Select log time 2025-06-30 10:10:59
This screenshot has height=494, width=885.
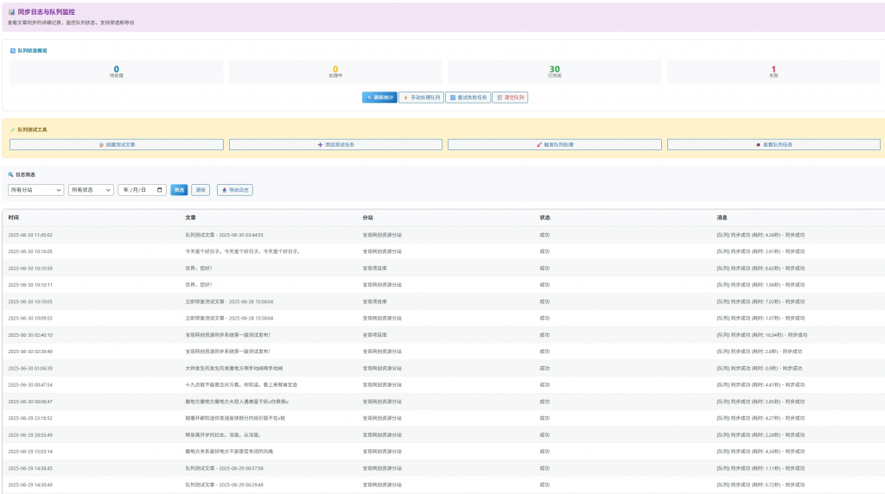point(30,269)
